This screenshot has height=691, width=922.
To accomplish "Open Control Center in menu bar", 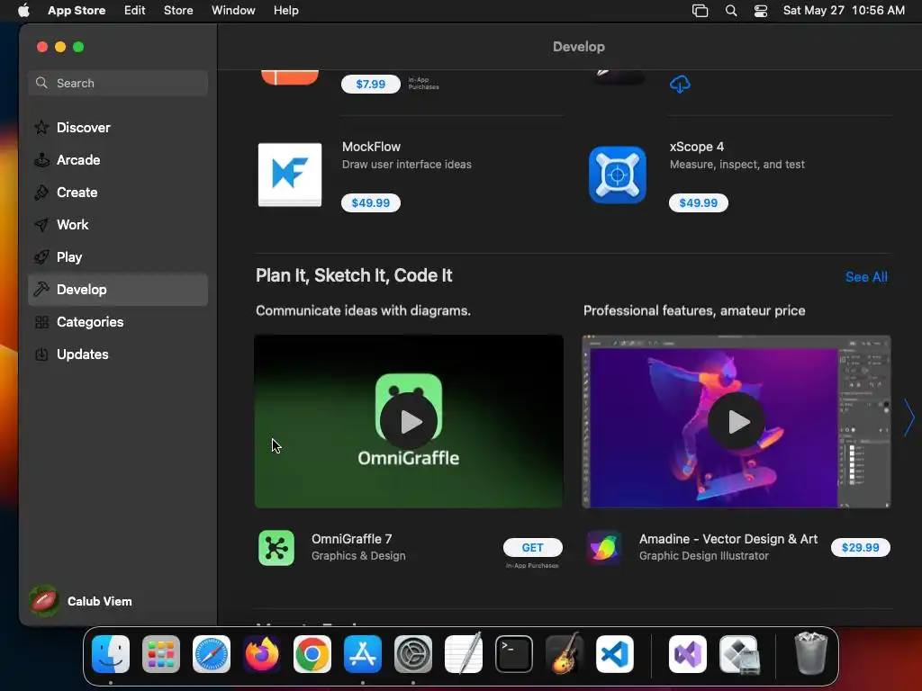I will point(761,11).
